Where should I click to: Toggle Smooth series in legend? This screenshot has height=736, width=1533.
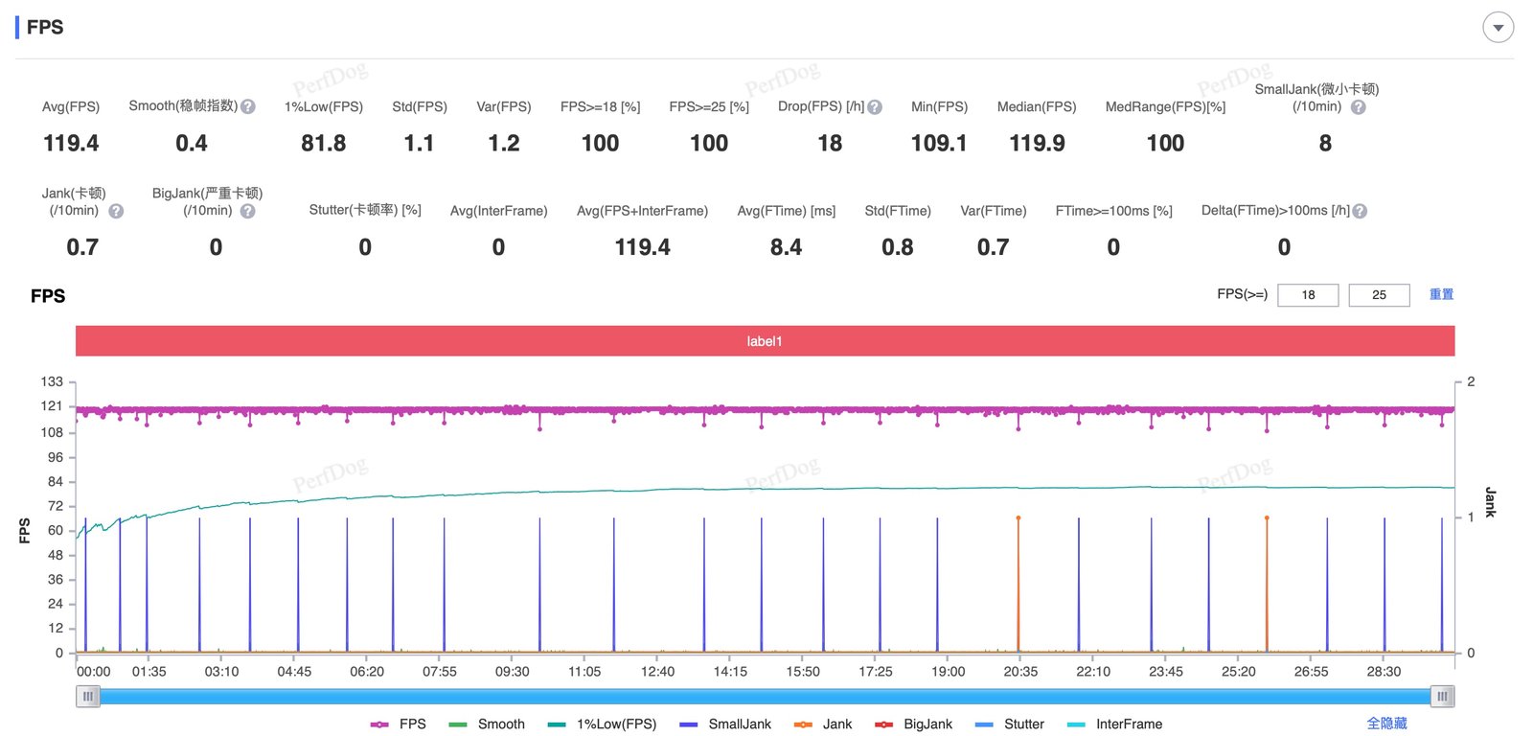tap(487, 724)
